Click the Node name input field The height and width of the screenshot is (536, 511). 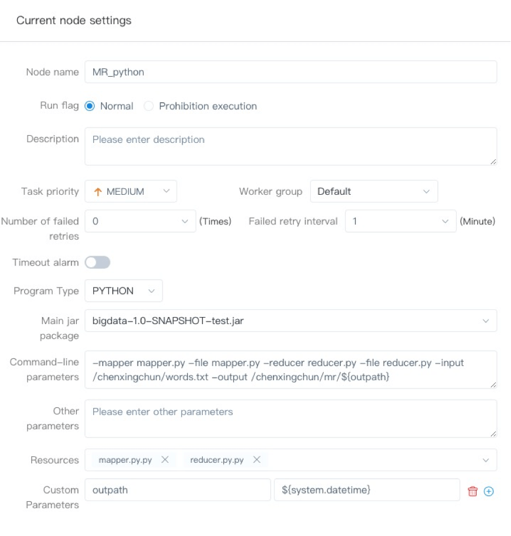[x=290, y=72]
